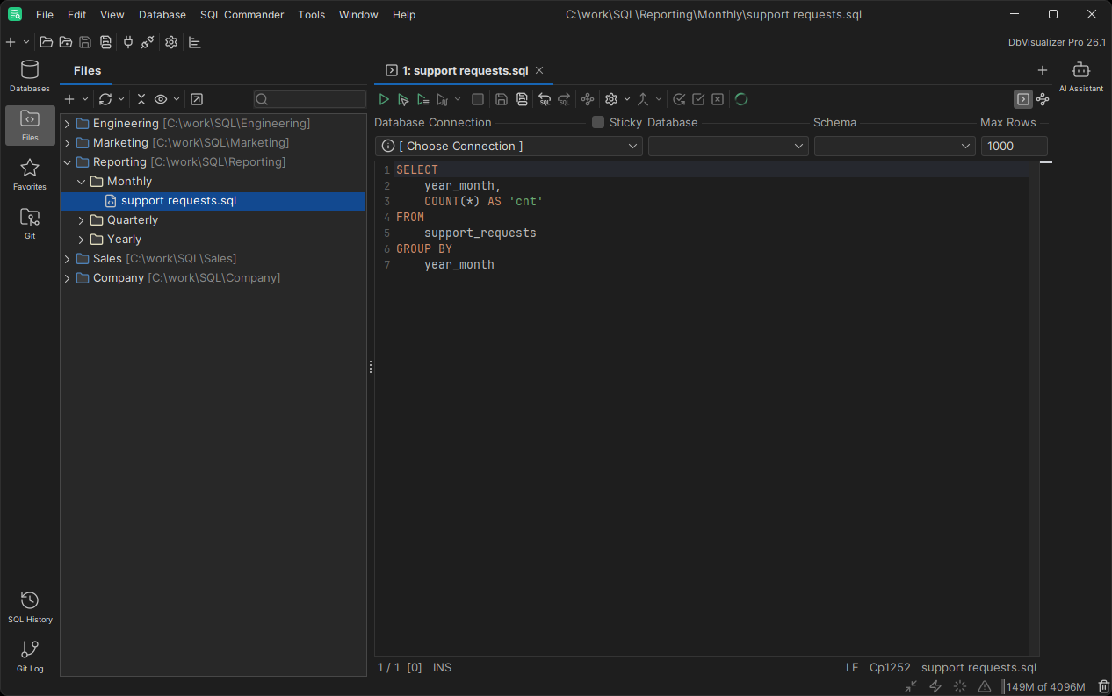
Task: Open the Databases sidebar panel
Action: [30, 76]
